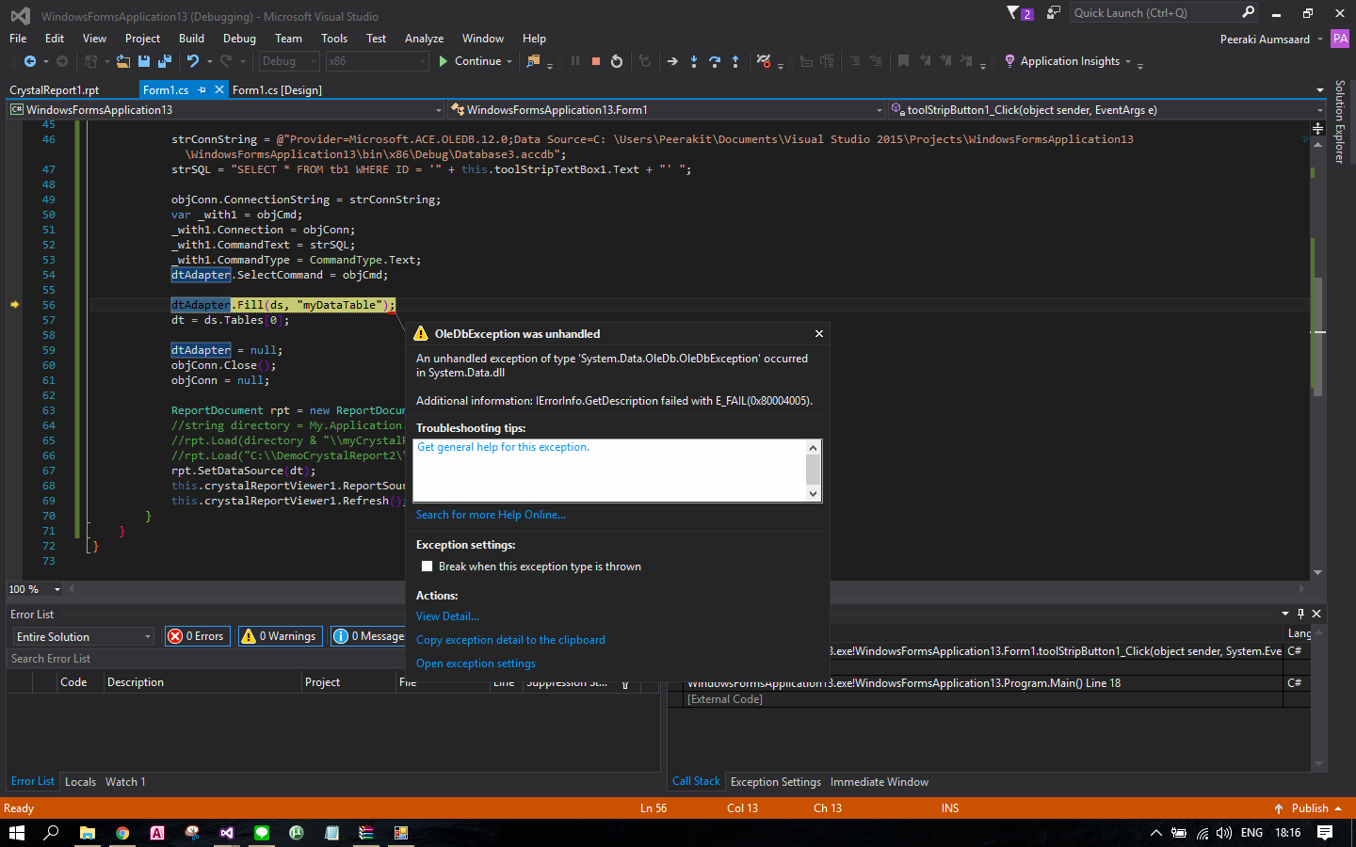Toggle the 0 Errors filter button
This screenshot has height=847, width=1356.
pyautogui.click(x=198, y=636)
